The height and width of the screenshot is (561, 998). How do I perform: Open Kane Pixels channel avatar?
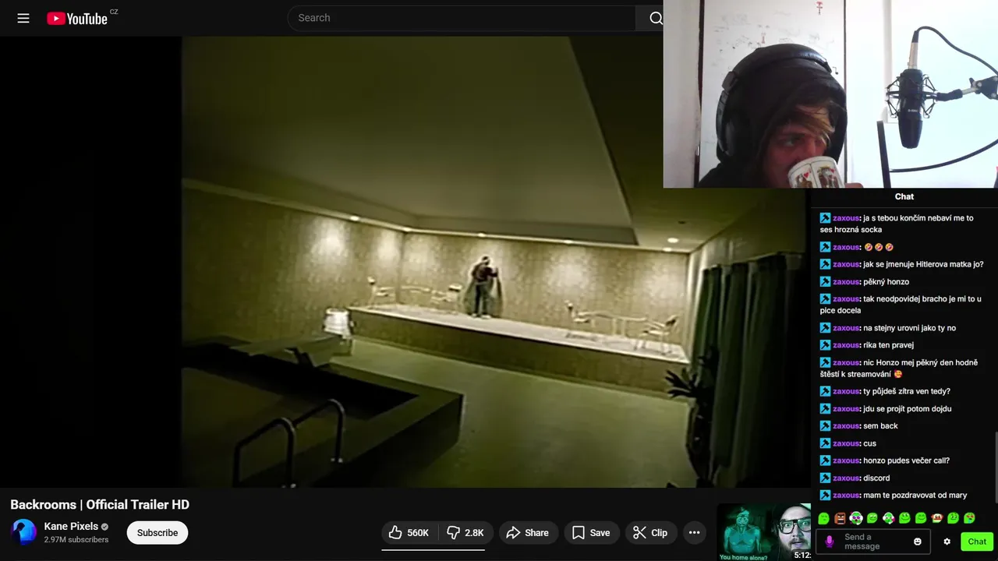point(24,532)
